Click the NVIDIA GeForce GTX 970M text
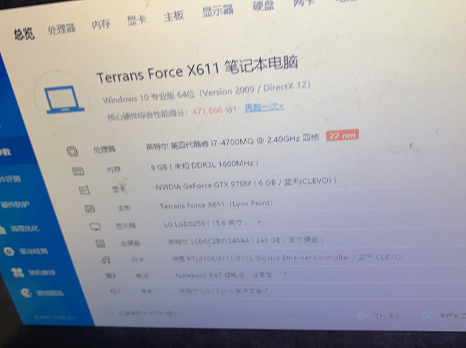This screenshot has width=466, height=348. pos(246,183)
